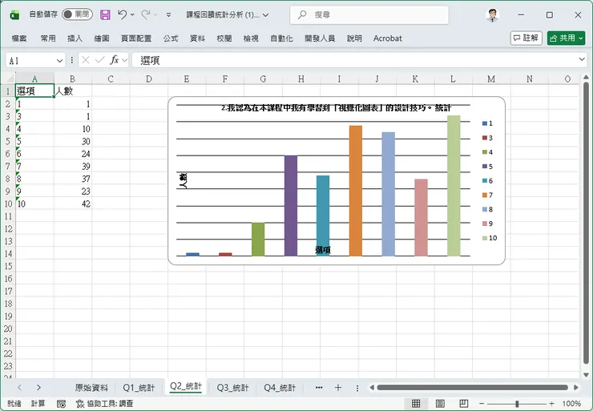Click the Excel app icon in title bar
The width and height of the screenshot is (593, 411).
tap(14, 15)
